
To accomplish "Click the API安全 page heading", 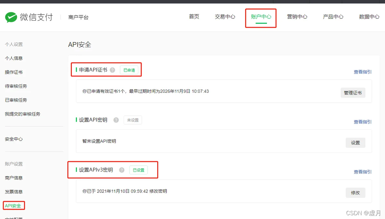I will coord(80,45).
